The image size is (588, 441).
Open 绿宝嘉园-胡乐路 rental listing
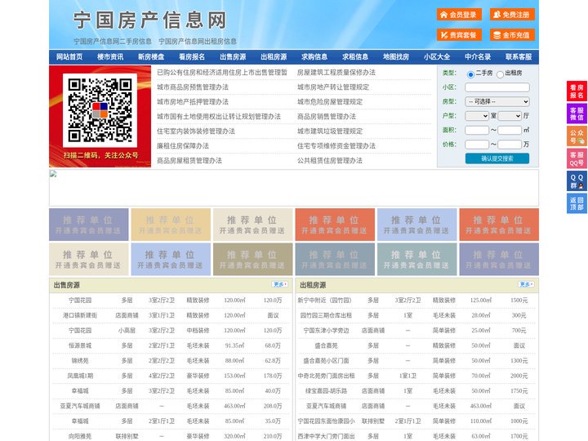tap(326, 391)
